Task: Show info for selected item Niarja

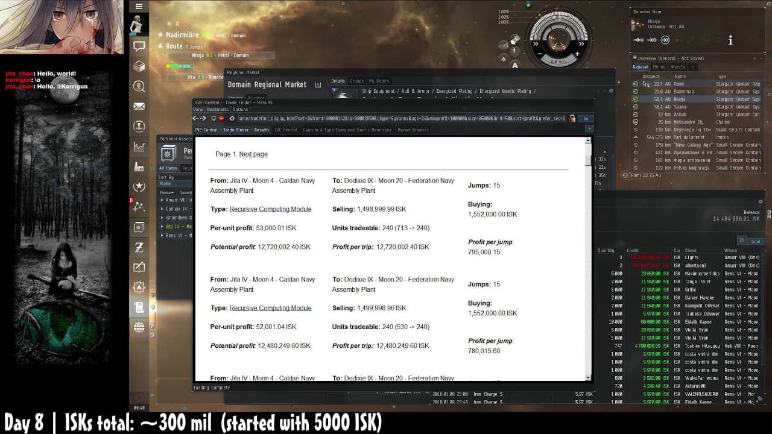Action: 730,40
